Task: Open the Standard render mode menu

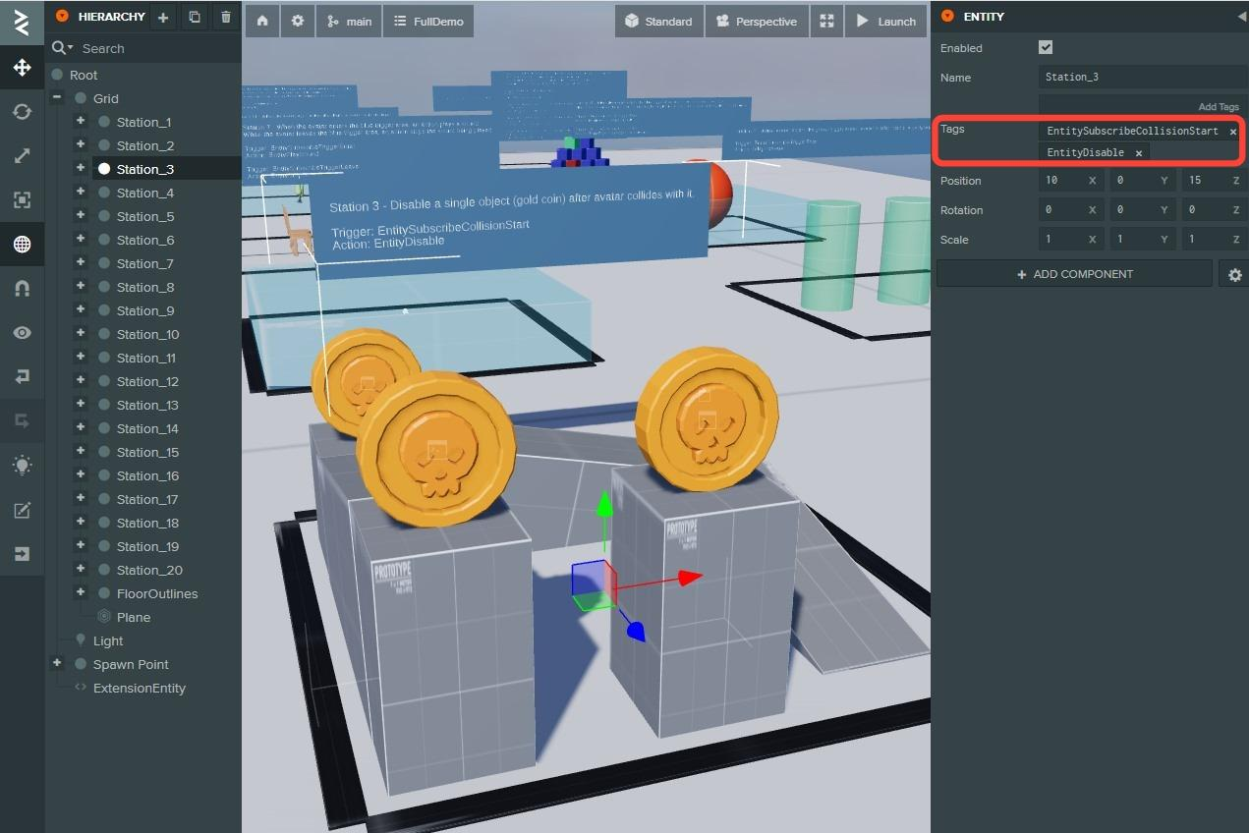Action: 658,21
